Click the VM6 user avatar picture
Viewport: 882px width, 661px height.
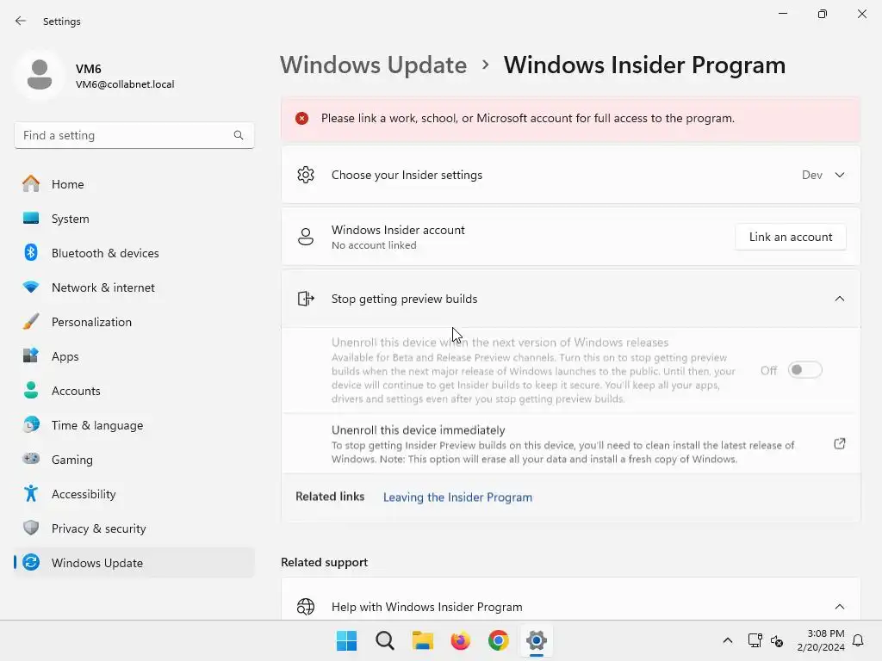coord(40,75)
